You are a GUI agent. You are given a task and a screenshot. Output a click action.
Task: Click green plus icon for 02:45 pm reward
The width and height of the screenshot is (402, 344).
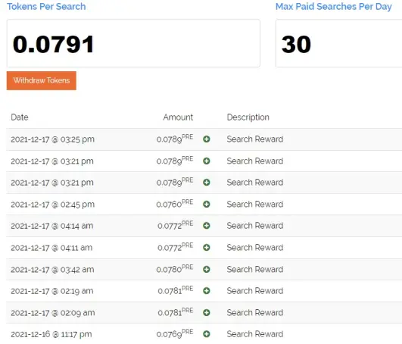(207, 204)
